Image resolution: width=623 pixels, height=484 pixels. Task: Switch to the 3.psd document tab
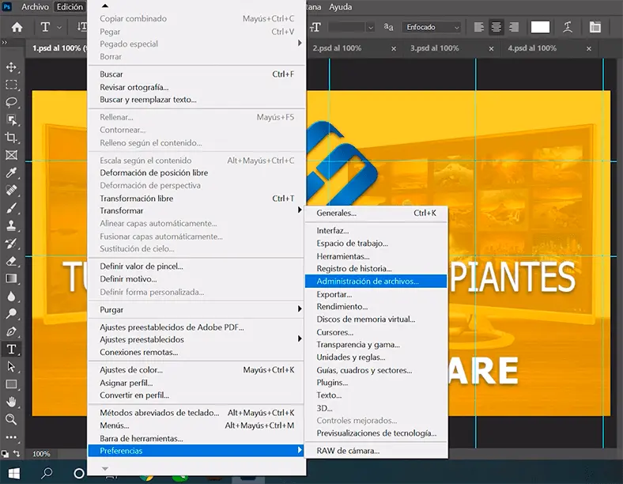click(435, 48)
